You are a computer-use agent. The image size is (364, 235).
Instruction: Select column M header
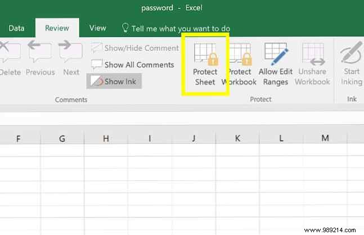[325, 138]
